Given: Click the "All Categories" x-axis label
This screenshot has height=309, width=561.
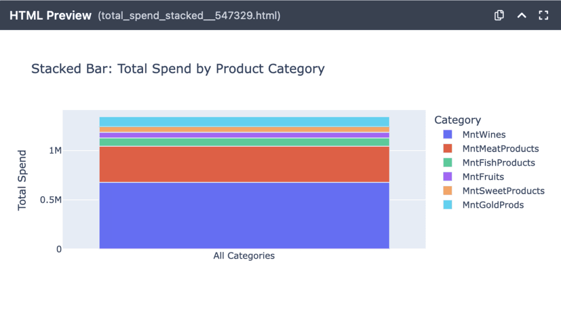Looking at the screenshot, I should (x=244, y=256).
